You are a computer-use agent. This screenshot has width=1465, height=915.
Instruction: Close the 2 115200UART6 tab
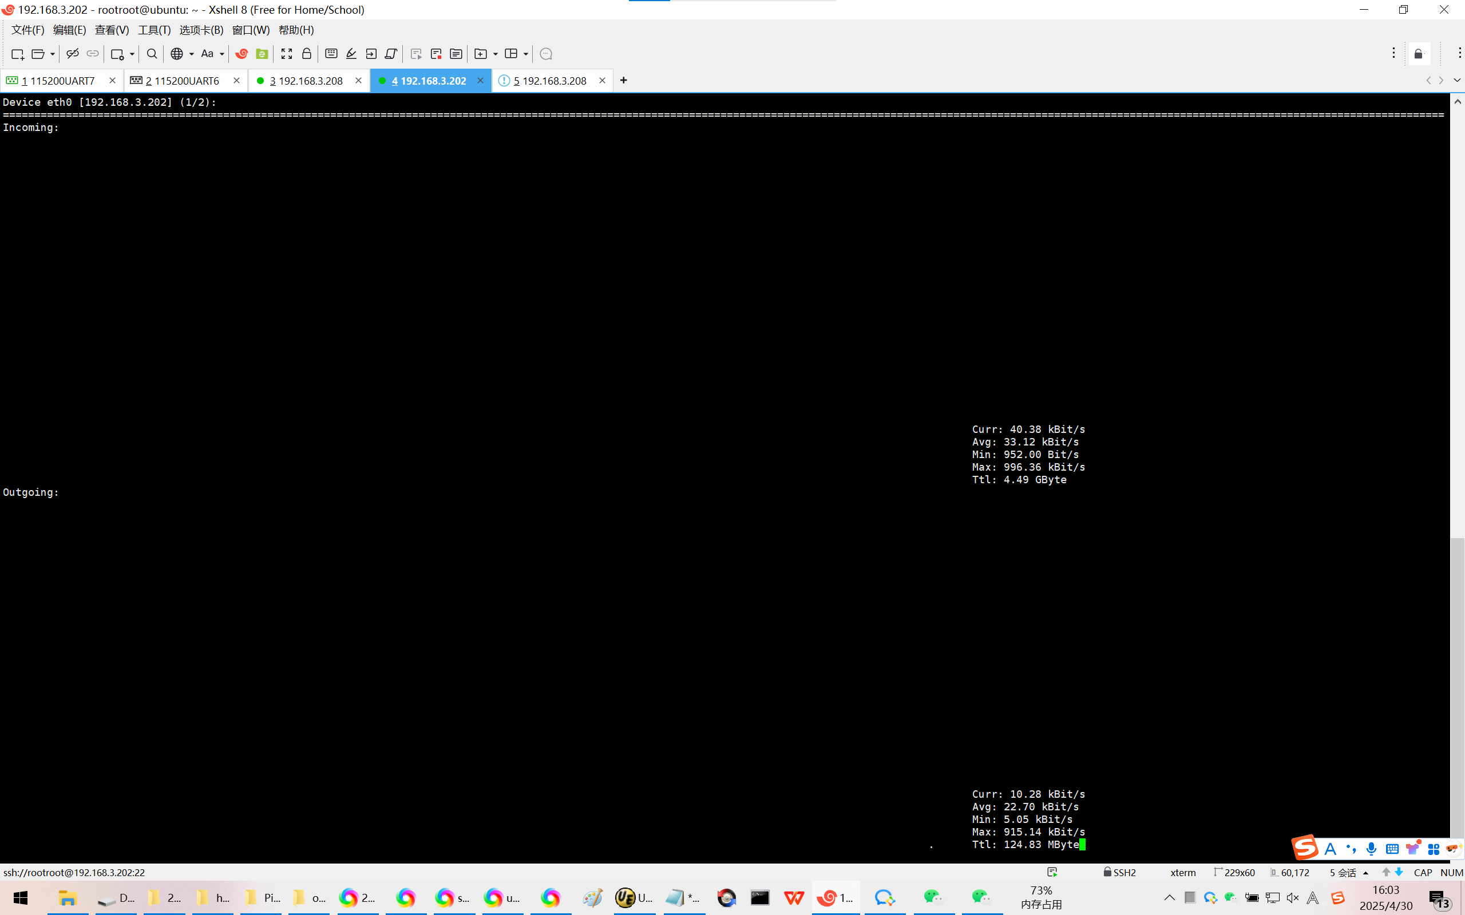point(237,81)
